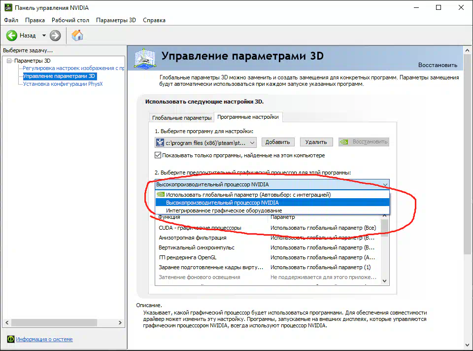Click the 'Удалить' button
Viewport: 473px width, 351px height.
coord(316,142)
